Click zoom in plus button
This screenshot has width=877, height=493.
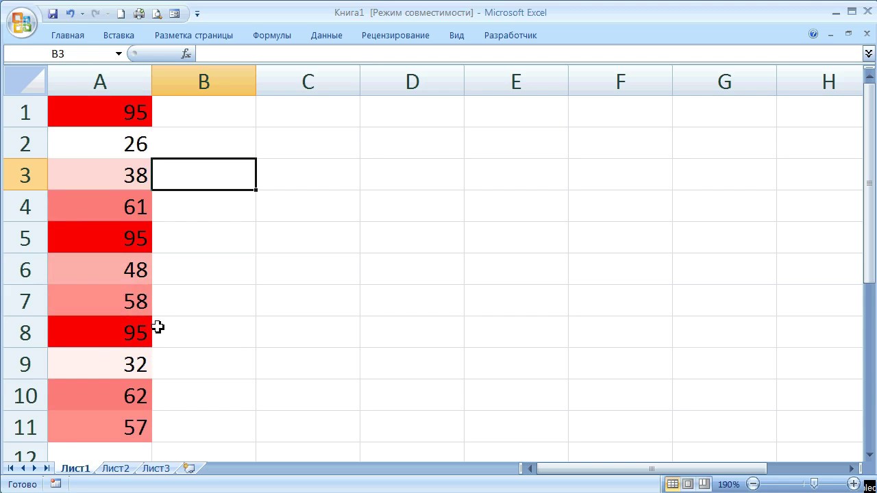point(854,484)
